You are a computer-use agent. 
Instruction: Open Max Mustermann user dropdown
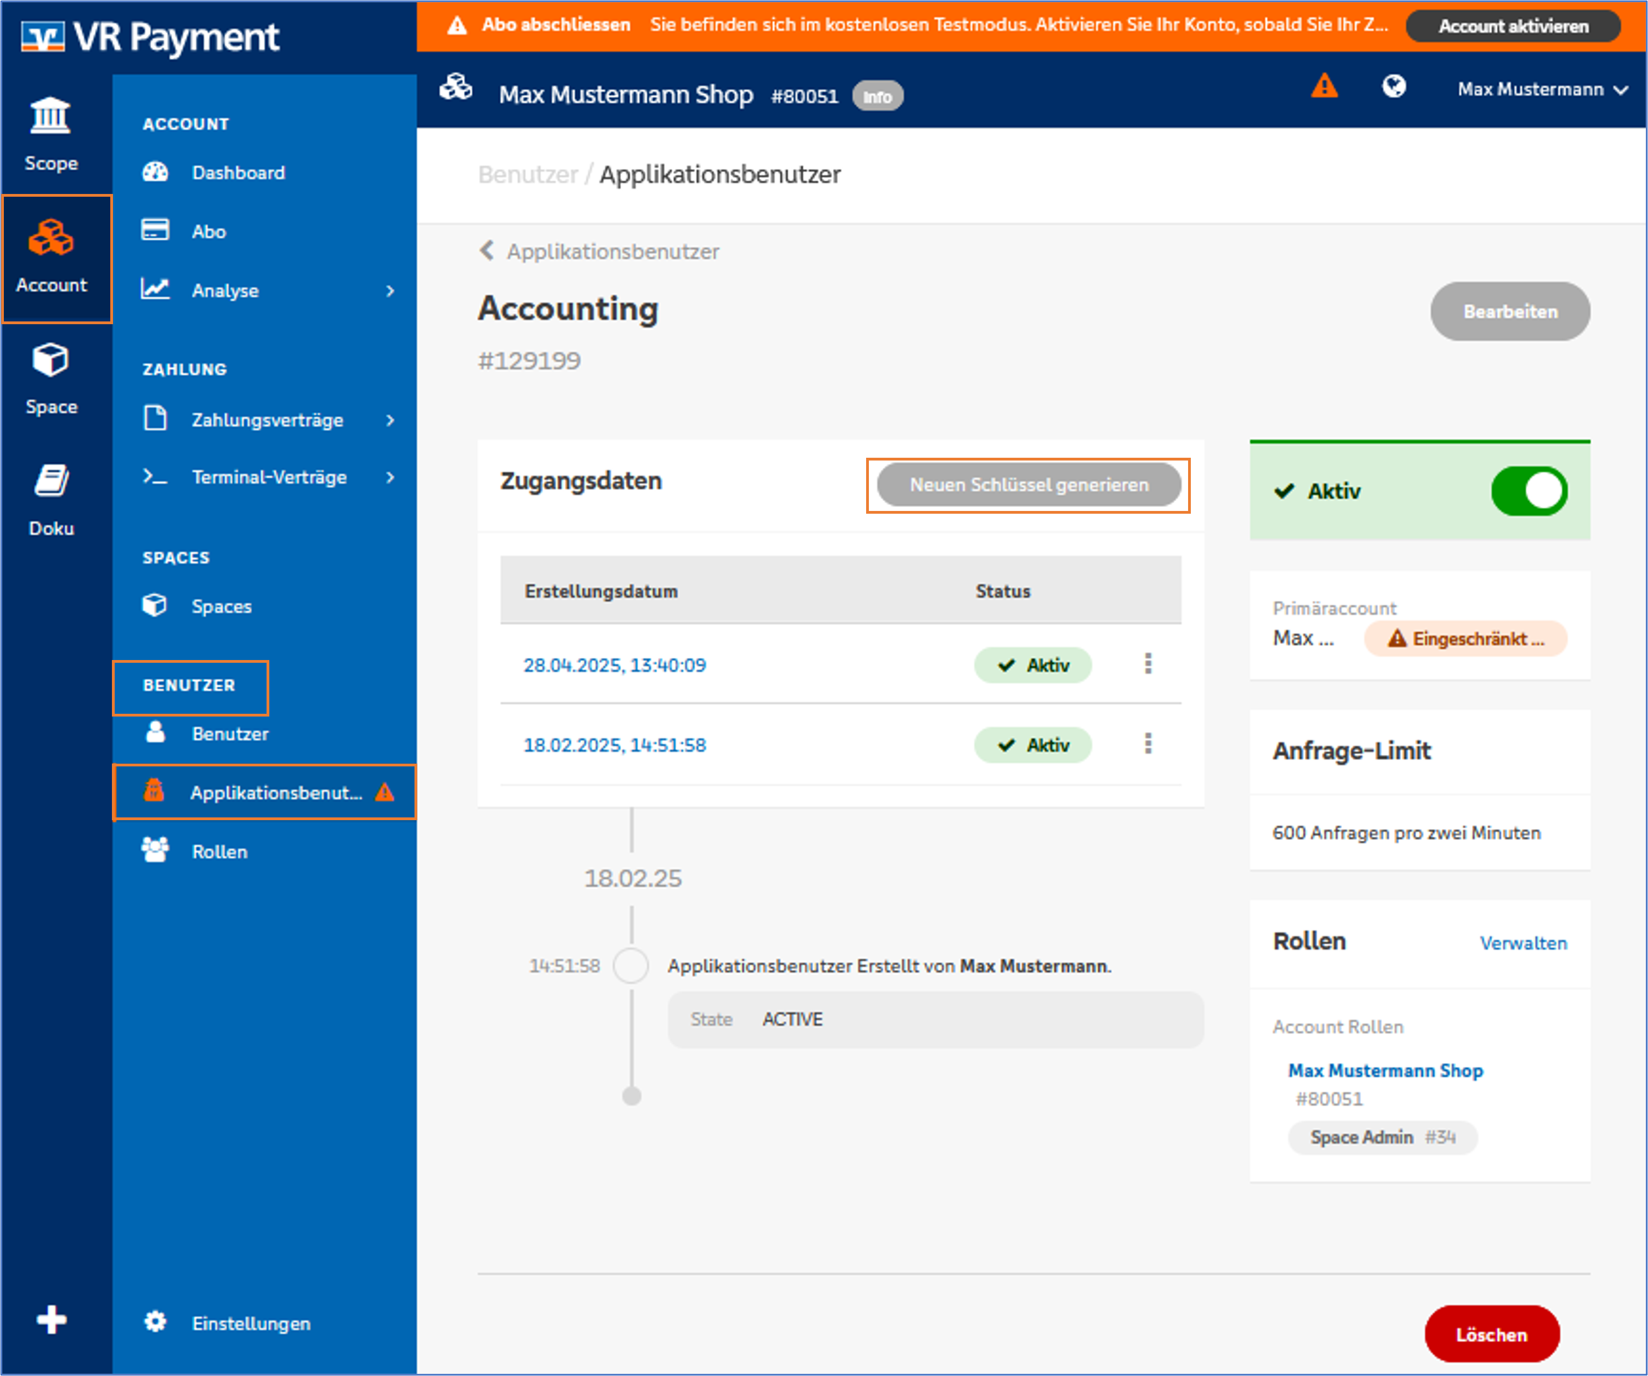[x=1542, y=89]
